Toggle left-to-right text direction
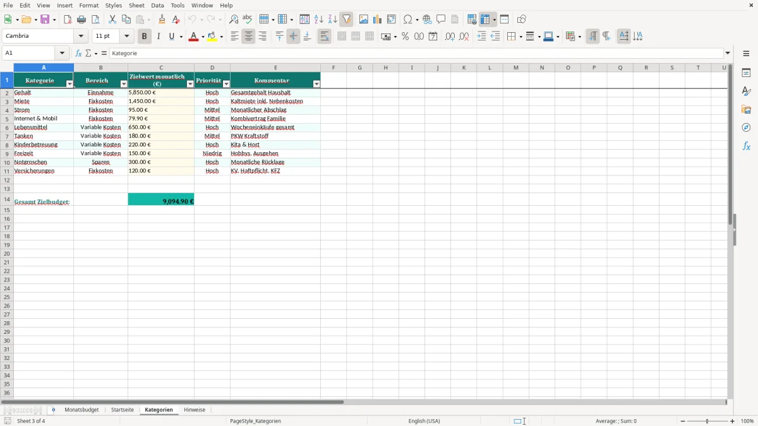Image resolution: width=758 pixels, height=426 pixels. pos(593,37)
